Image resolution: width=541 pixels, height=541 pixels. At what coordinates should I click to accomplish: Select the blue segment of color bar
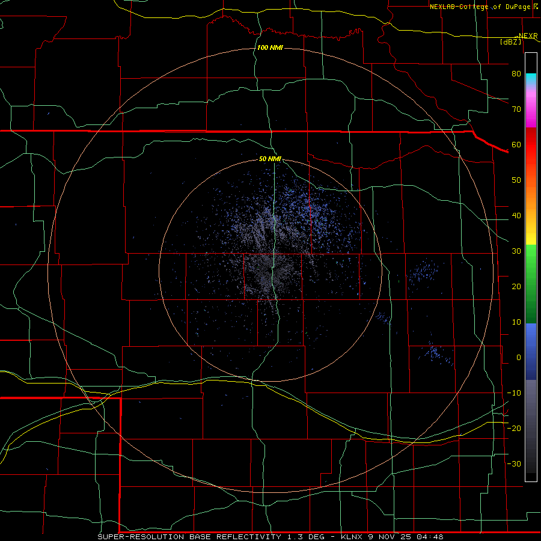531,351
